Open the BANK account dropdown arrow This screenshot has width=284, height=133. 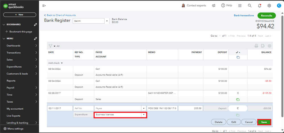107,21
